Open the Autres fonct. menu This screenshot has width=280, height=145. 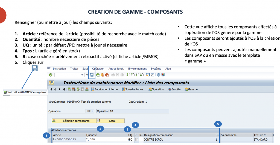pyautogui.click(x=116, y=69)
